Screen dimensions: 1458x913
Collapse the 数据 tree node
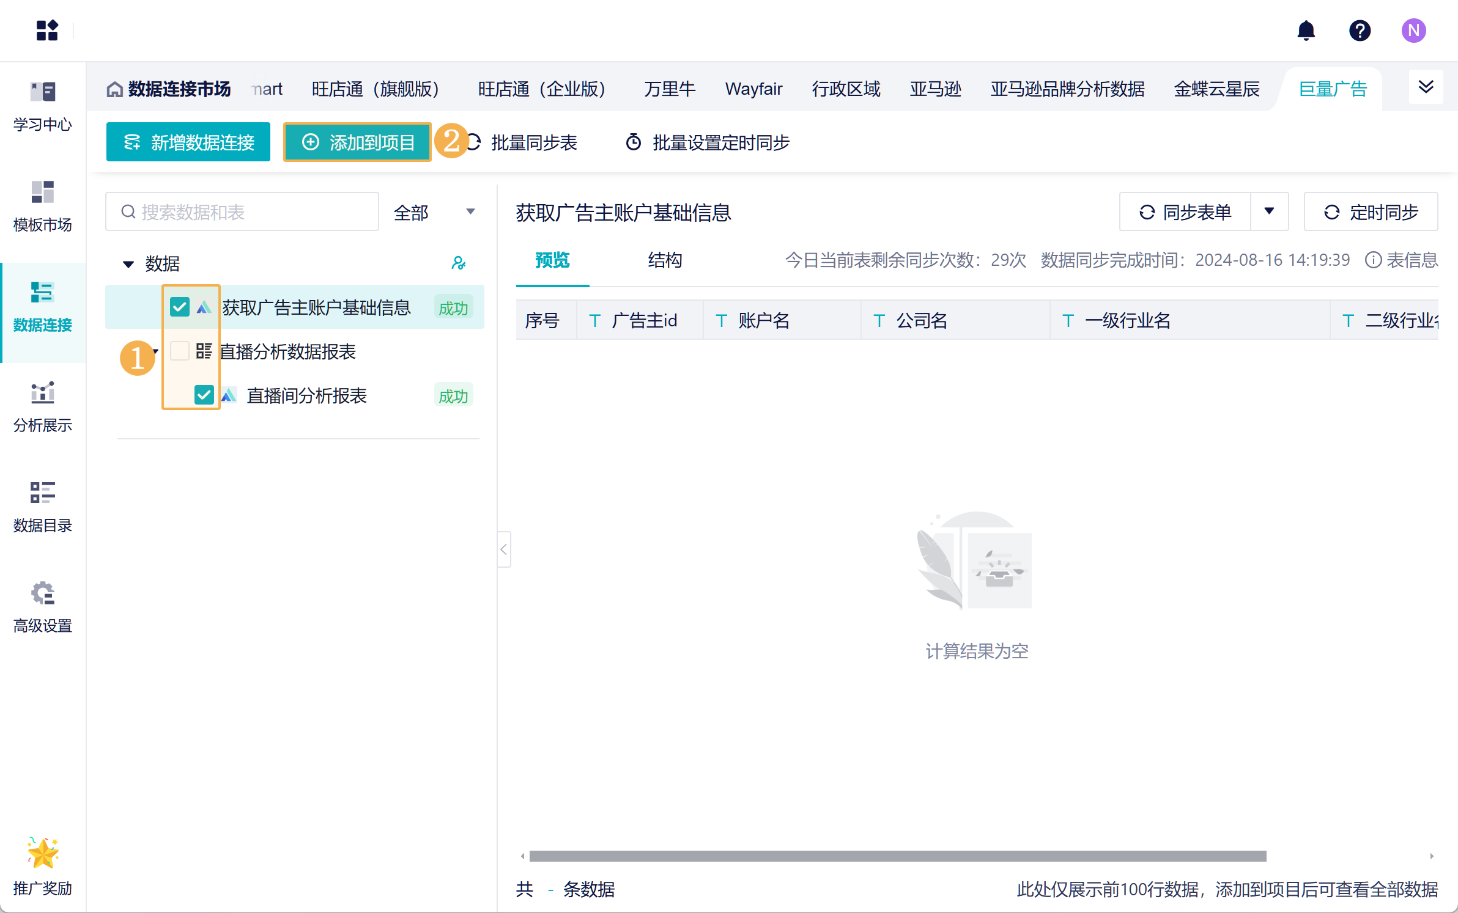coord(128,264)
